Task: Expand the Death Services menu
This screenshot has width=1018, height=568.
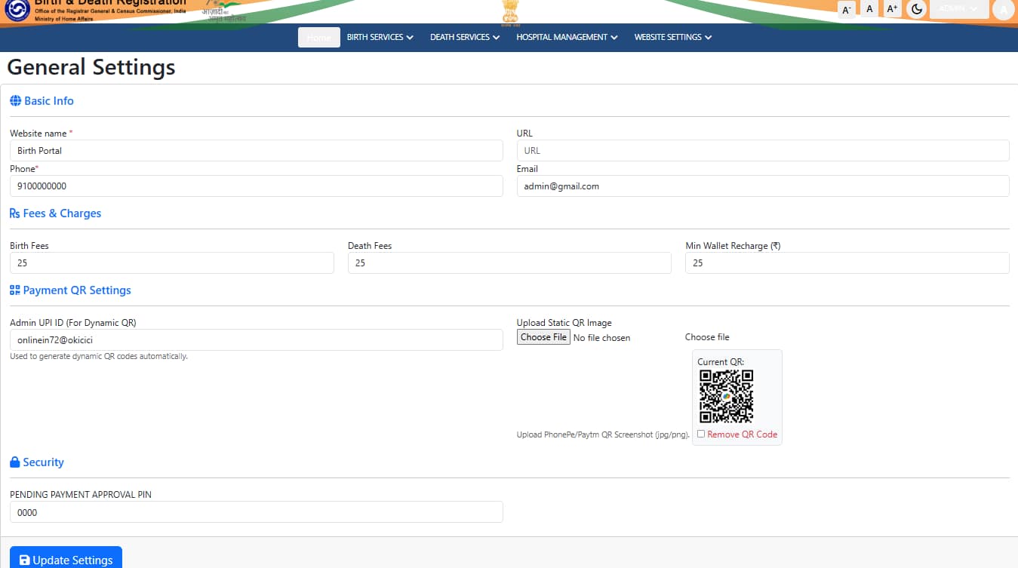Action: tap(465, 37)
